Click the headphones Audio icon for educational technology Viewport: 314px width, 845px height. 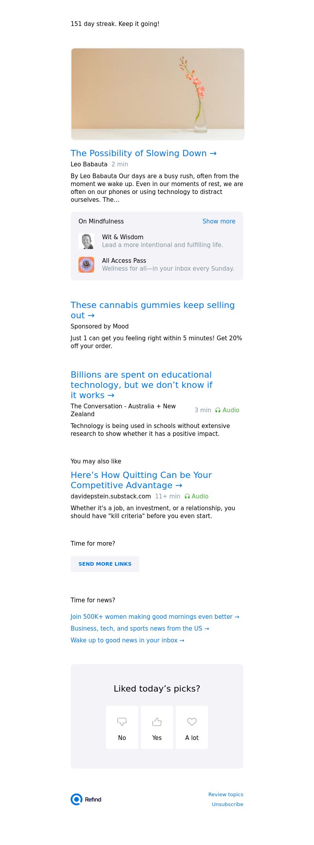point(218,410)
